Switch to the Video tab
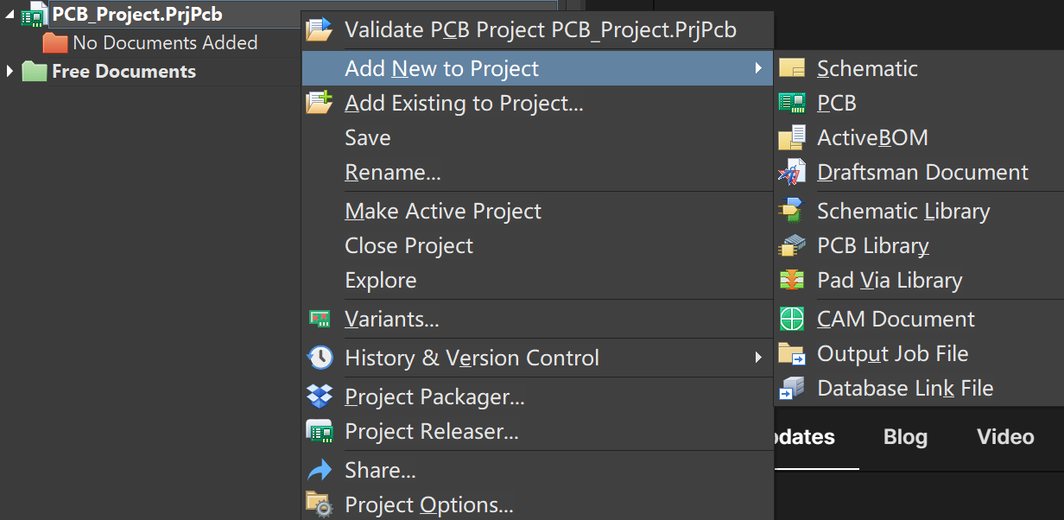Image resolution: width=1064 pixels, height=520 pixels. coord(1005,437)
